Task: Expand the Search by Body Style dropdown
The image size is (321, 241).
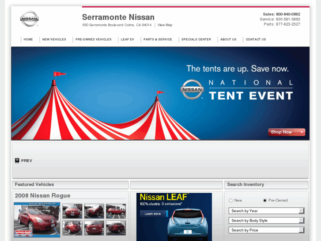Action: (266, 221)
